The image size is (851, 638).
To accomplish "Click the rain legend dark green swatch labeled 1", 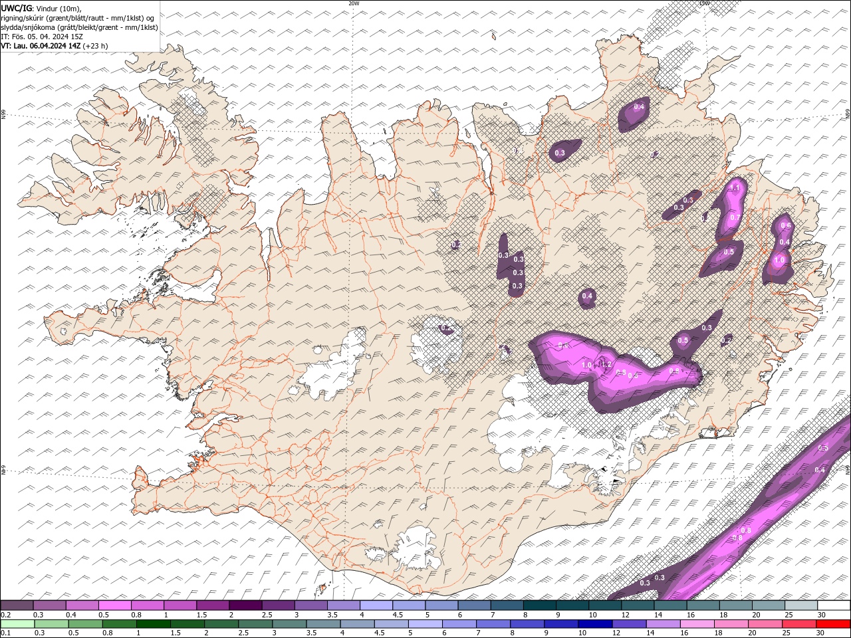I will (154, 624).
